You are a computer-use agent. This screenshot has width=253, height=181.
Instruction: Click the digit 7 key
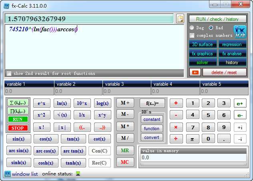(x=193, y=127)
